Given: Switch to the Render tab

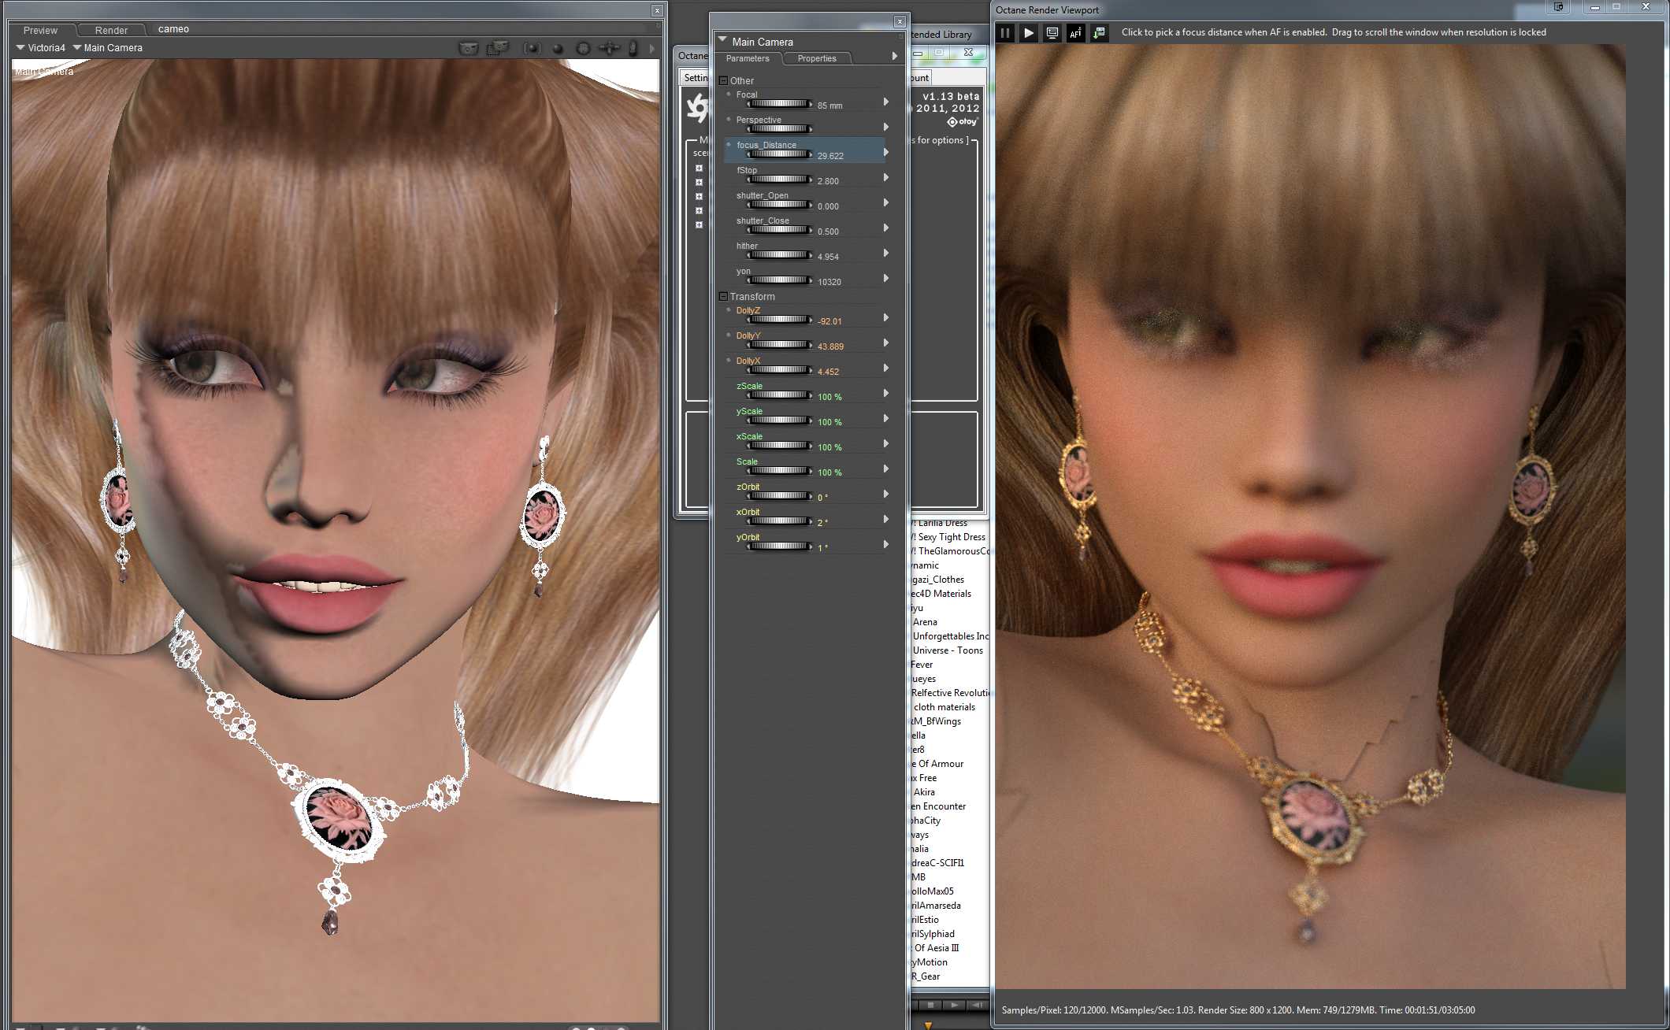Looking at the screenshot, I should point(111,30).
